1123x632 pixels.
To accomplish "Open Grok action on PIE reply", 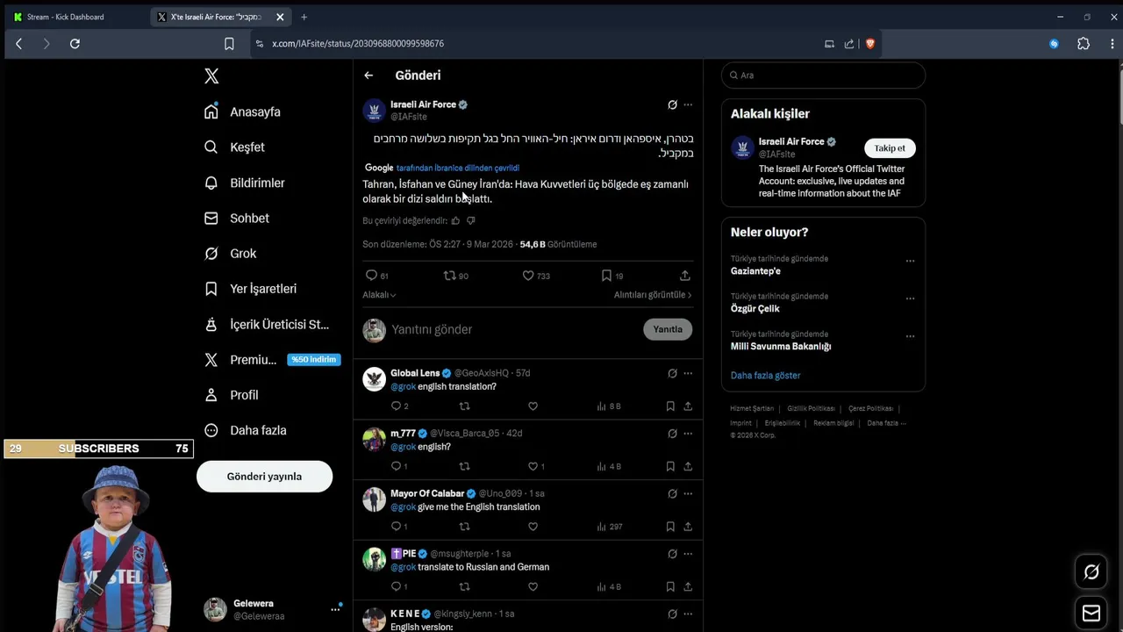I will point(672,554).
